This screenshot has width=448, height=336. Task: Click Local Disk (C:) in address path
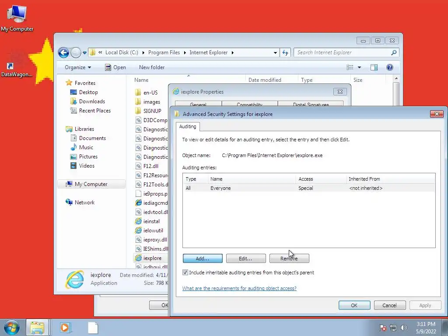(122, 52)
